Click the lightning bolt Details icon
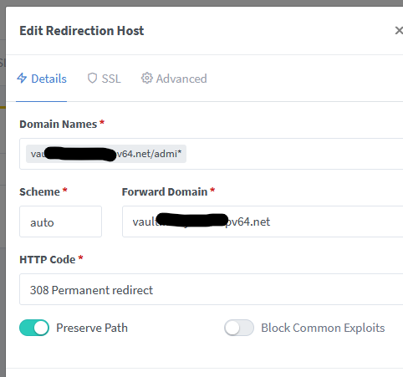Screen dimensions: 403x377 pos(22,79)
